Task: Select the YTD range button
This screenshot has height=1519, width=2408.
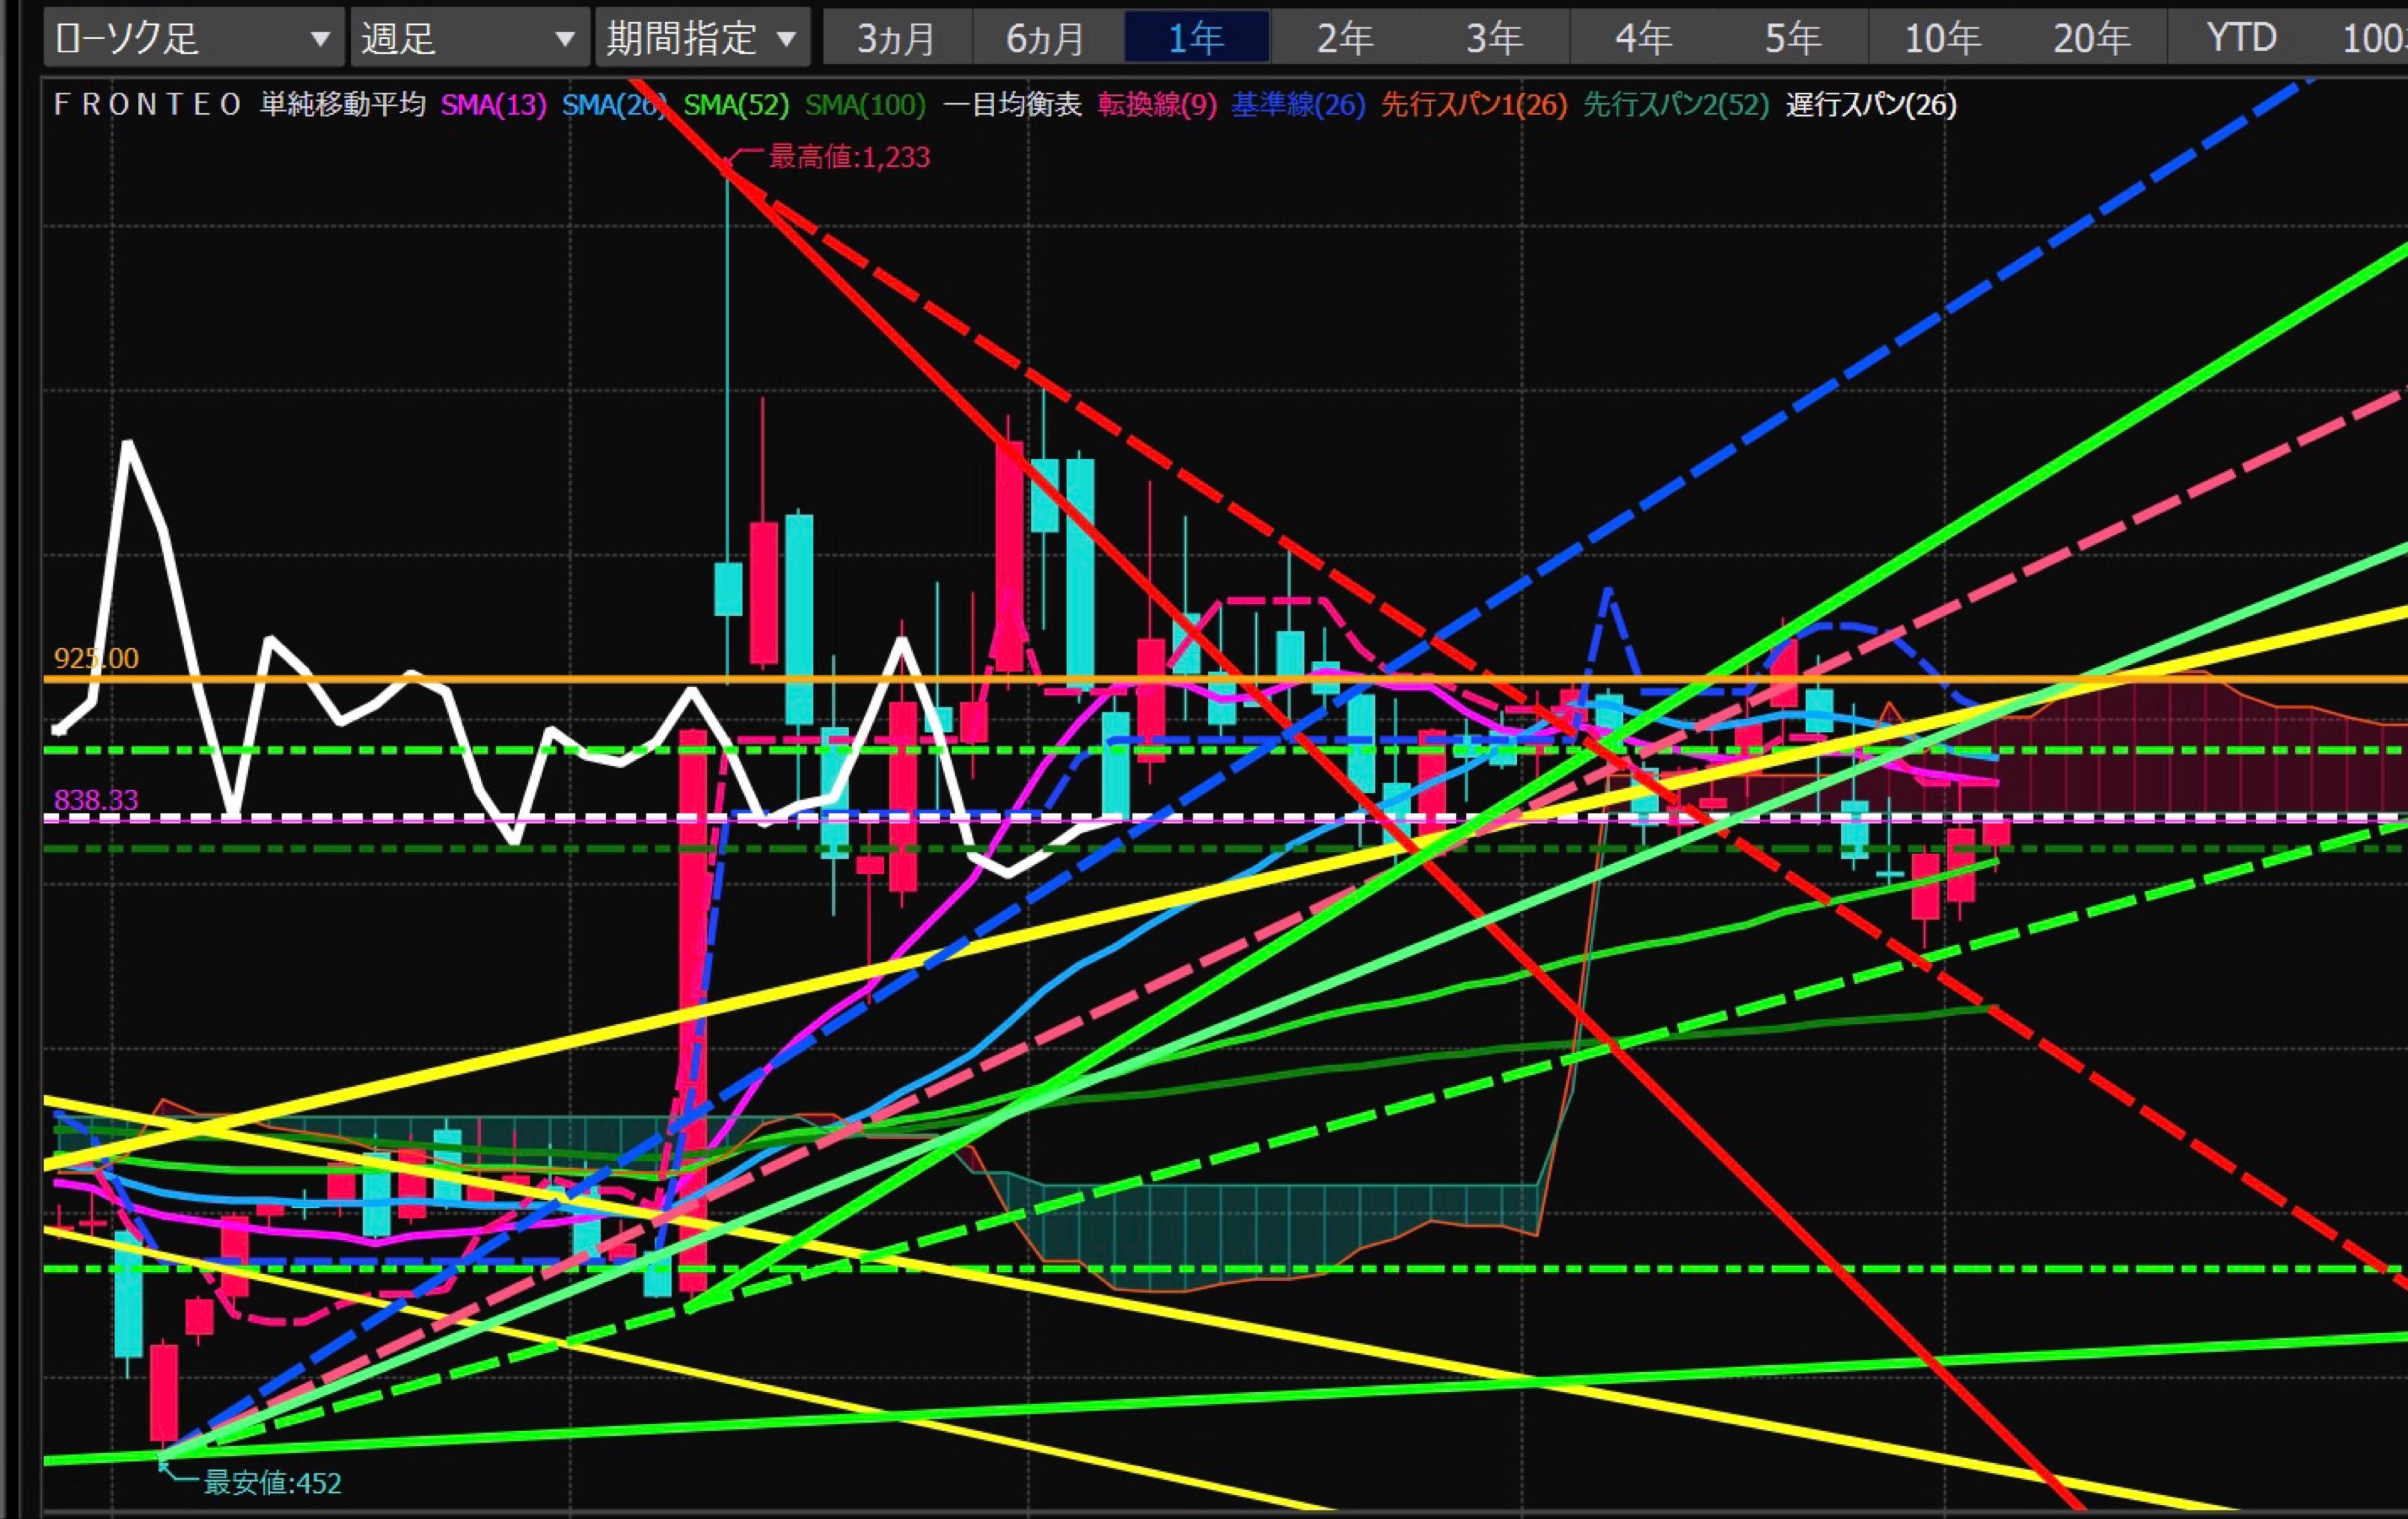Action: 2241,38
